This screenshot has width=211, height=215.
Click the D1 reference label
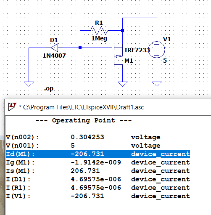coord(54,40)
